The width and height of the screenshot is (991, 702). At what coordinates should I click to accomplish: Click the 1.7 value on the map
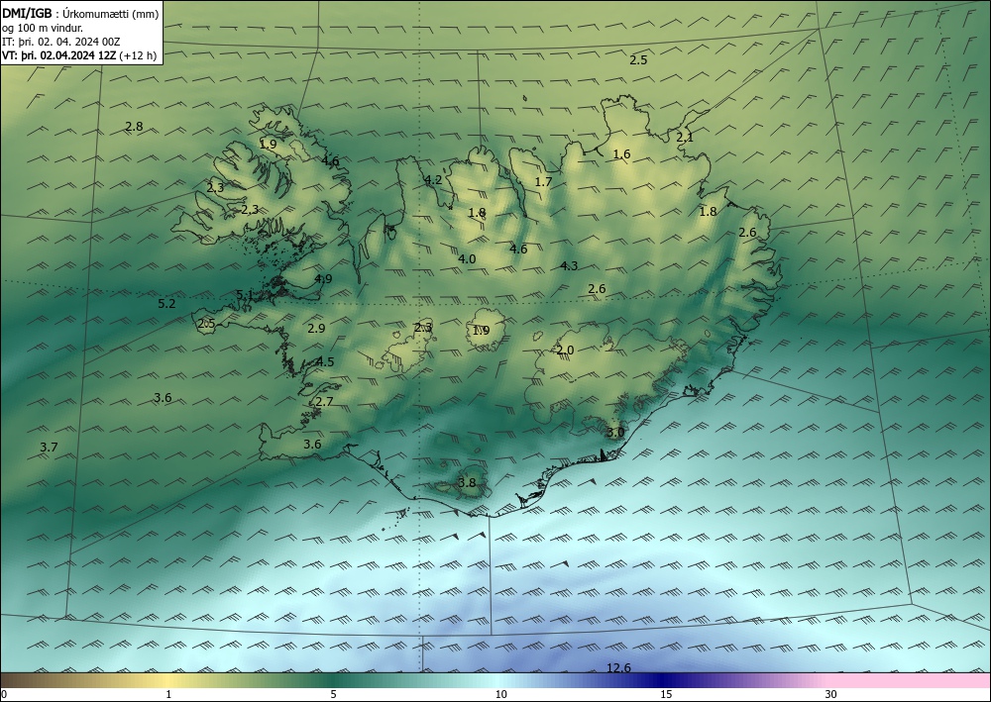543,182
